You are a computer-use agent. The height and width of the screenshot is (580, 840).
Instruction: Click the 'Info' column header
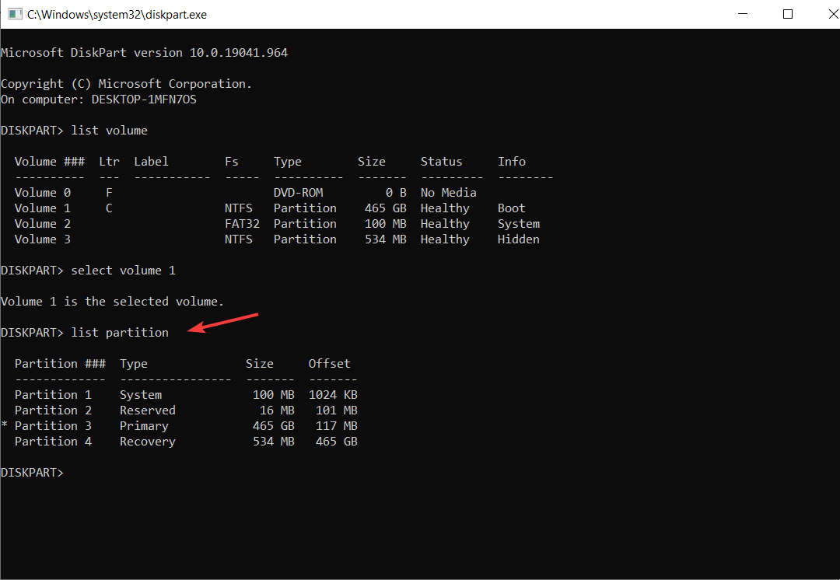(512, 161)
